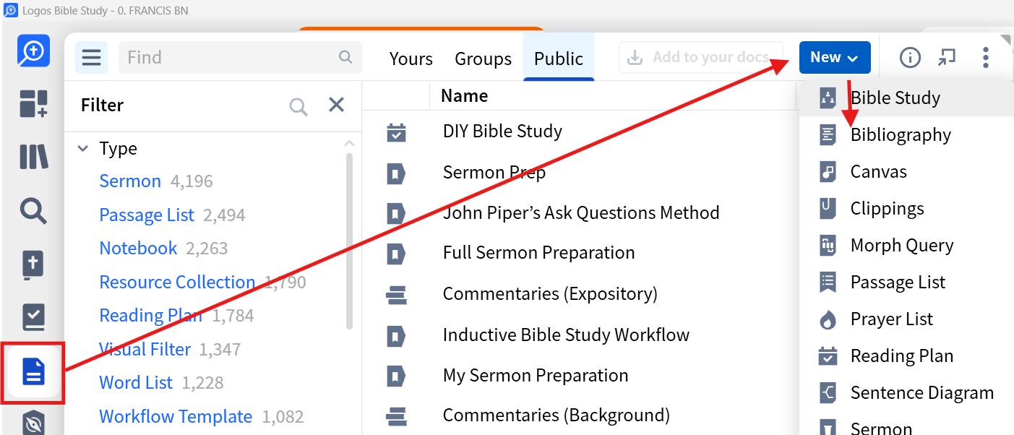Viewport: 1014px width, 435px height.
Task: Open the Sermon Prep document name
Action: (x=494, y=172)
